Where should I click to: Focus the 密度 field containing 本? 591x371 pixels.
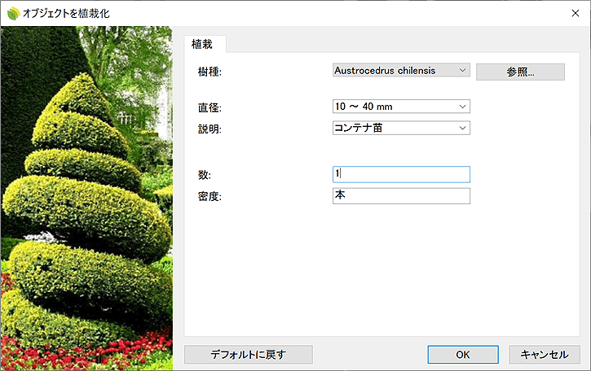tap(401, 195)
